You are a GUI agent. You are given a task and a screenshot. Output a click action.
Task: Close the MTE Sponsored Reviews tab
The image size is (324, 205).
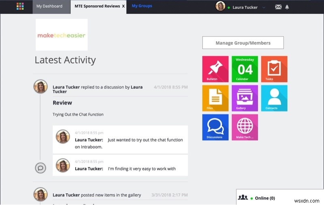124,6
